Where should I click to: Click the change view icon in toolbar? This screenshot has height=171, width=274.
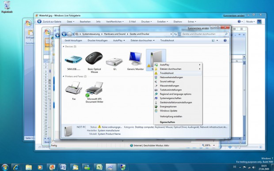pyautogui.click(x=213, y=41)
